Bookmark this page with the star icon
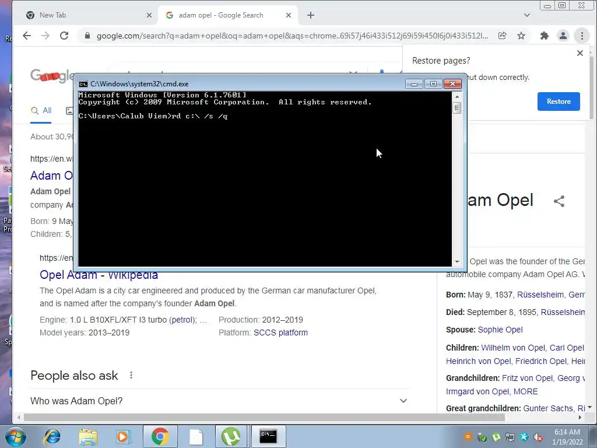The height and width of the screenshot is (448, 597). pos(521,36)
